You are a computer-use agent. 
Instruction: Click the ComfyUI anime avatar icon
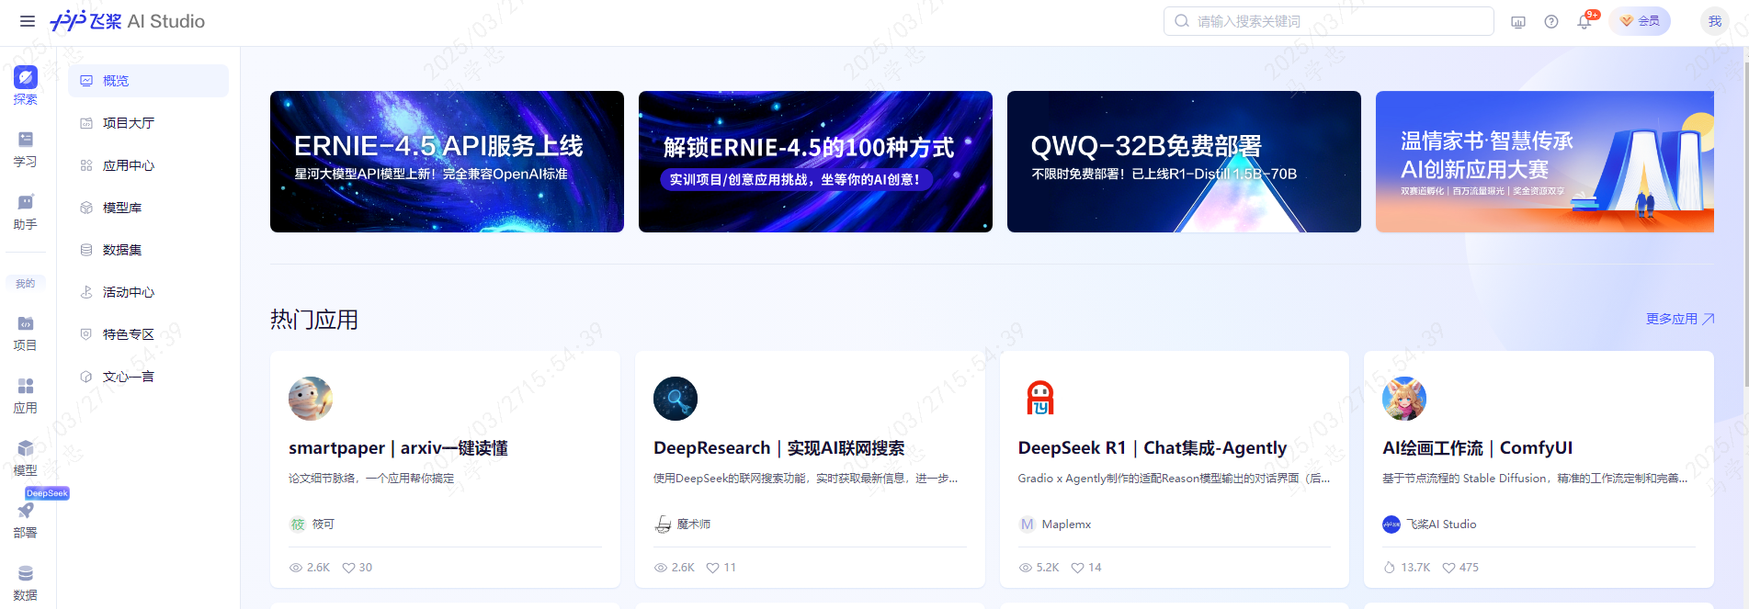point(1404,399)
